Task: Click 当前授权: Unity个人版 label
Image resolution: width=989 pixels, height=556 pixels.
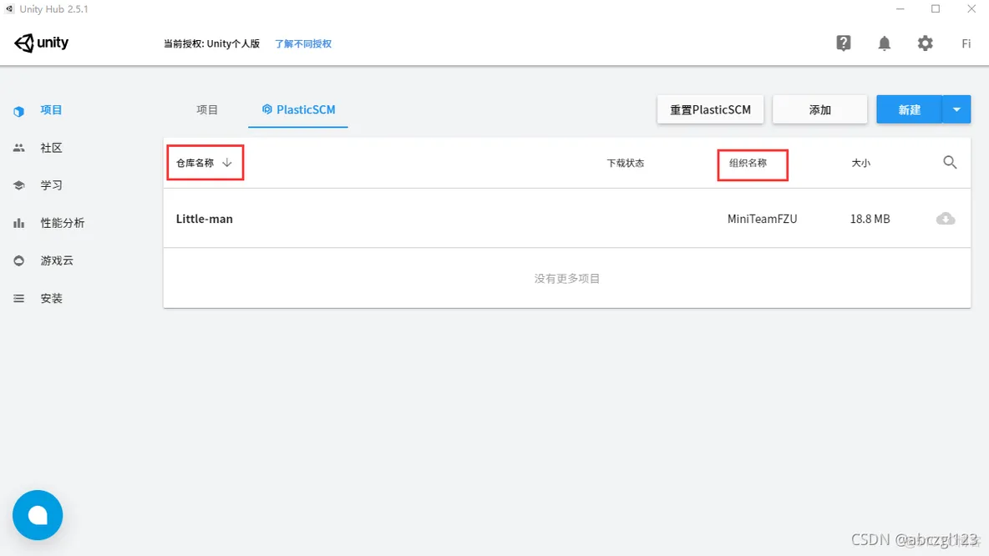Action: tap(211, 43)
